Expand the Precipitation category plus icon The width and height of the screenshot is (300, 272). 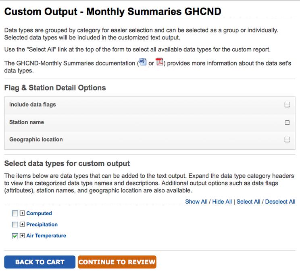click(23, 225)
